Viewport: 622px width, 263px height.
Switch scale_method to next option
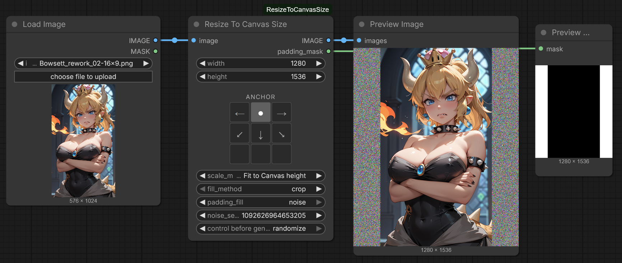(x=319, y=176)
